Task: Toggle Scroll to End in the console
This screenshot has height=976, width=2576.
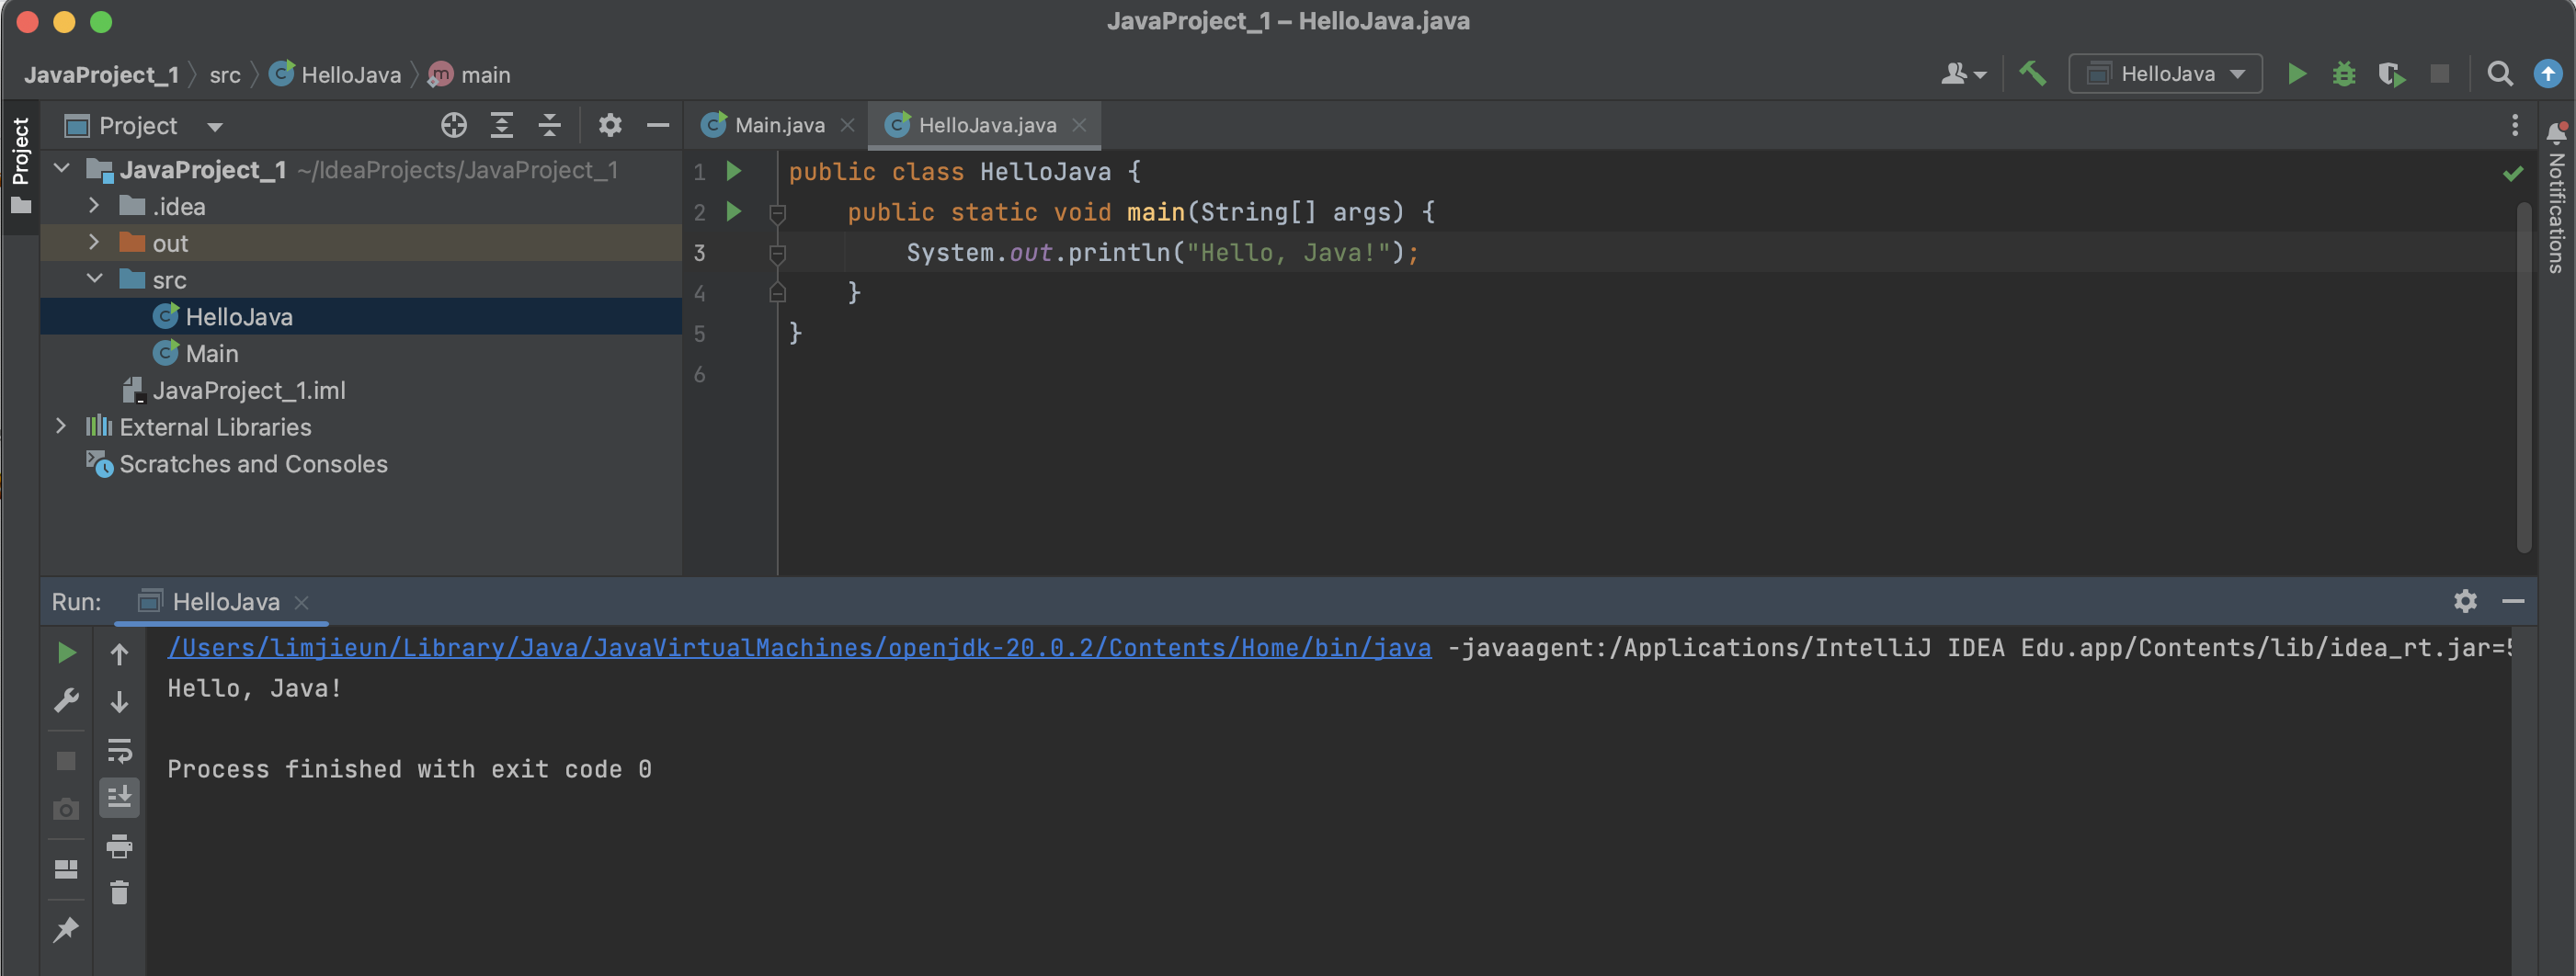Action: click(x=119, y=797)
